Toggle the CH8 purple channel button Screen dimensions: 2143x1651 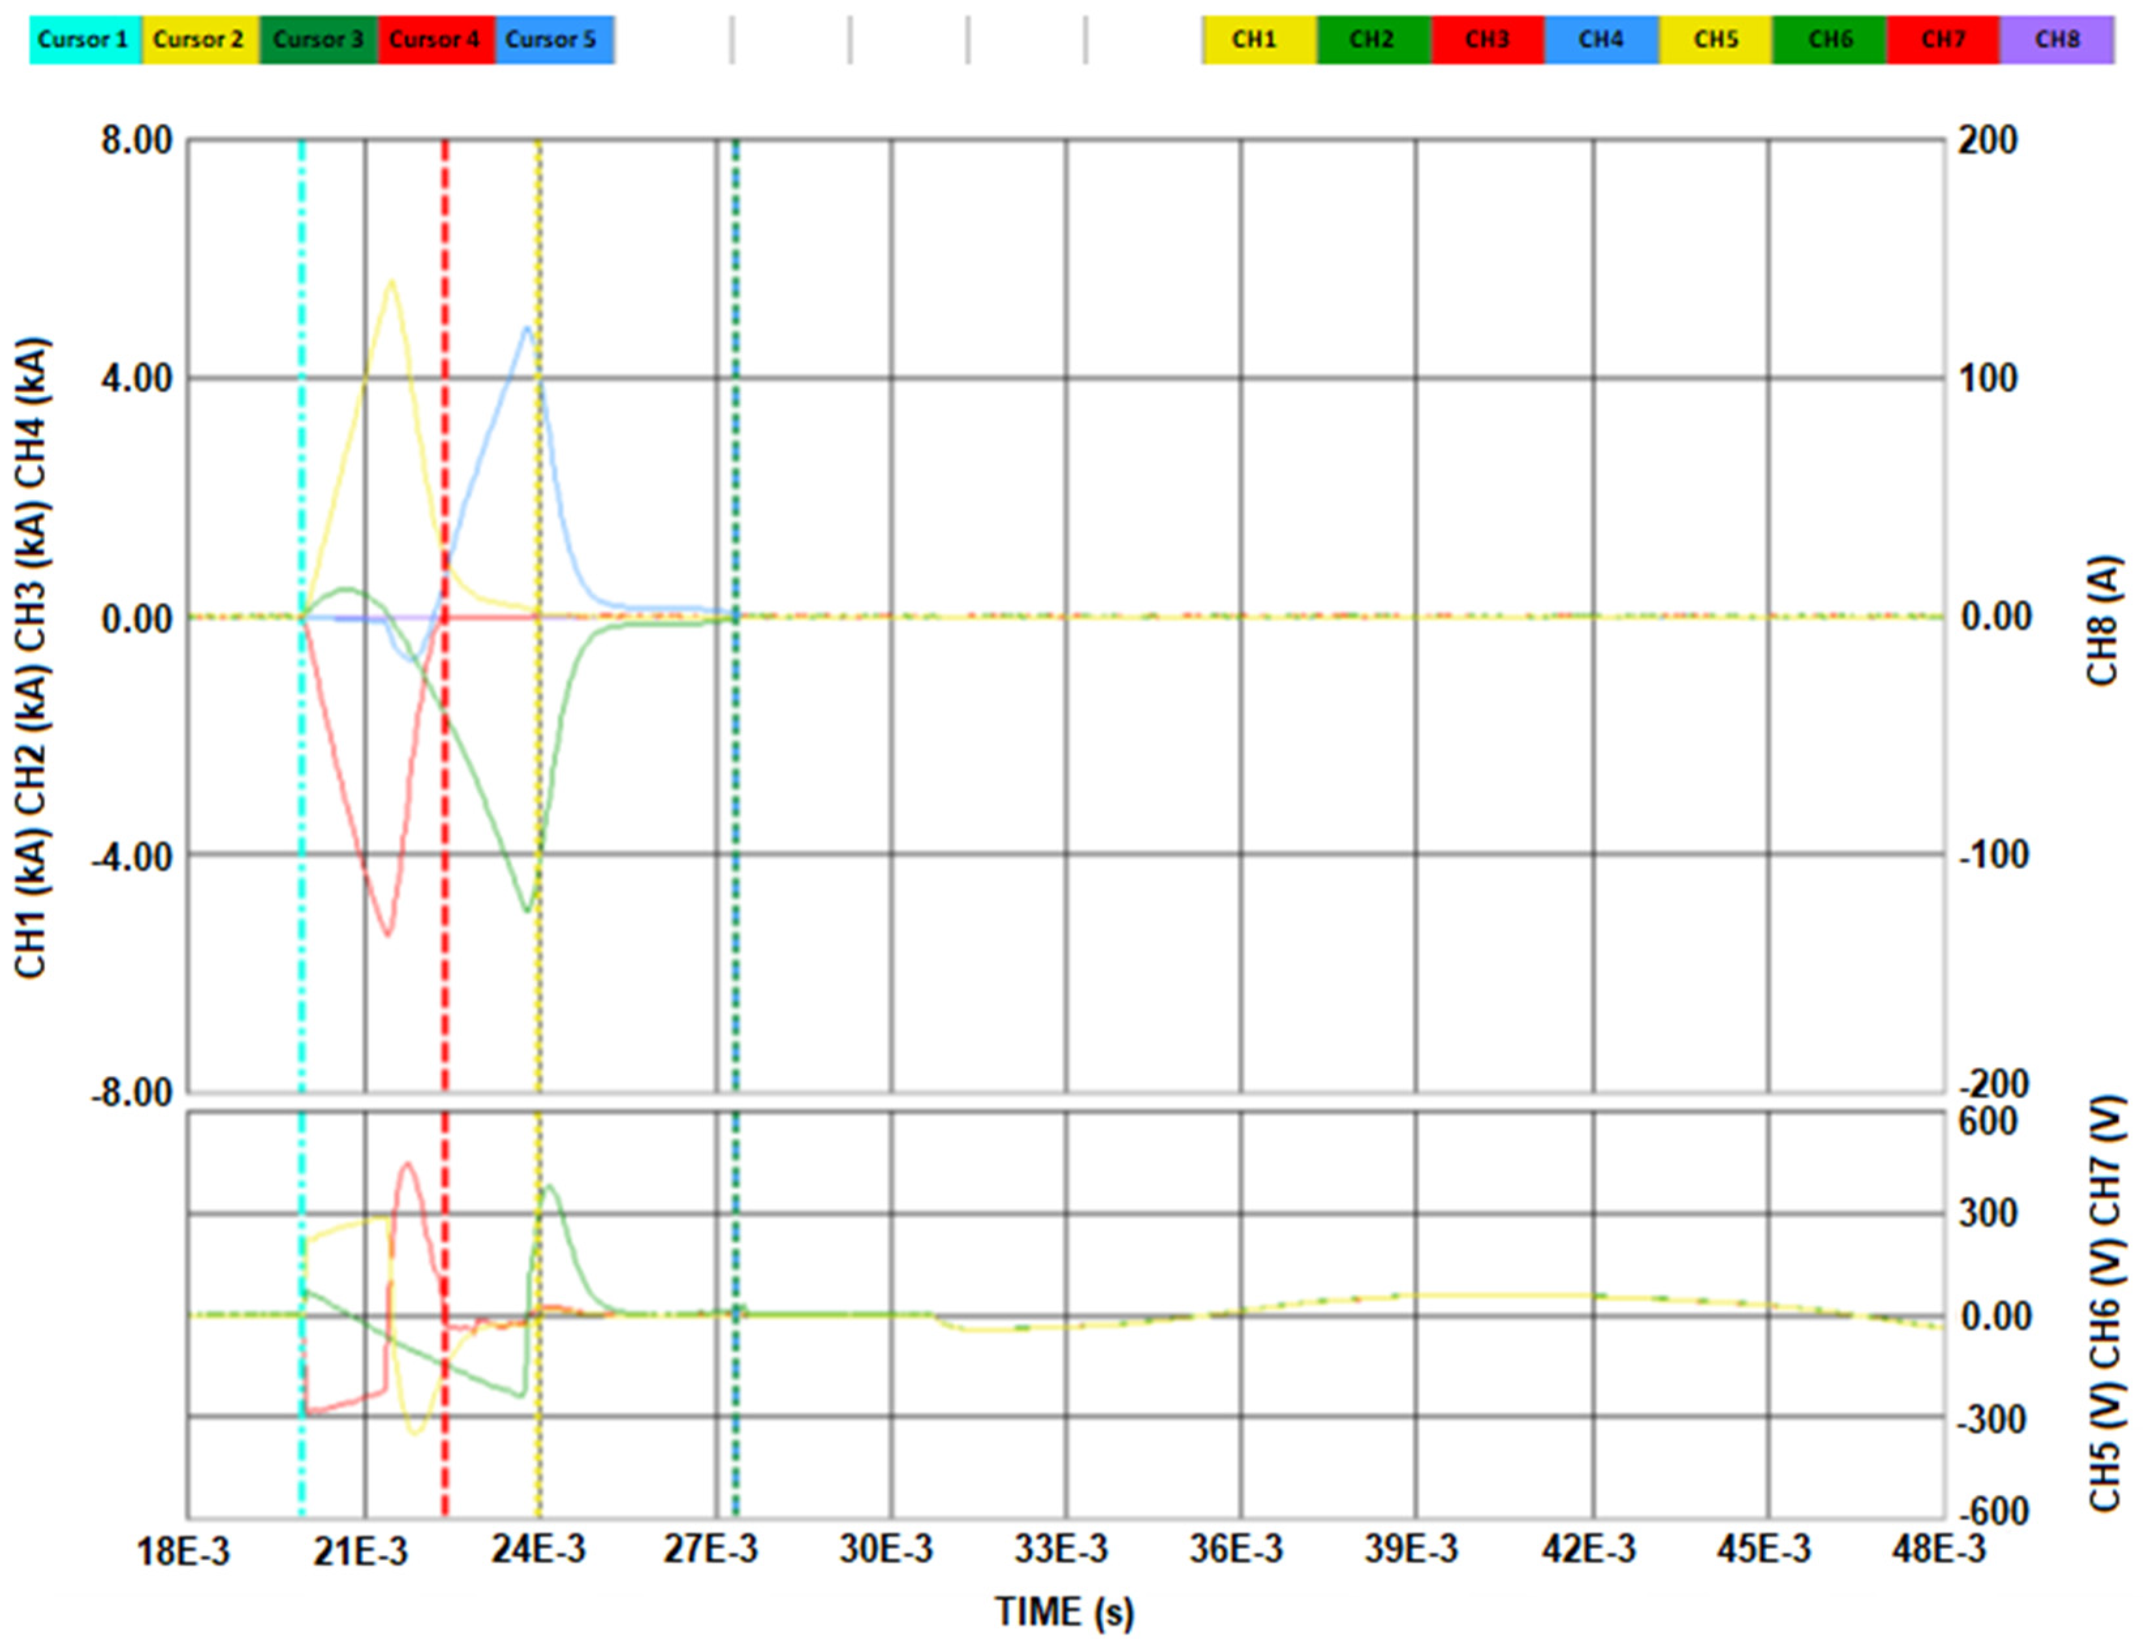click(2057, 40)
